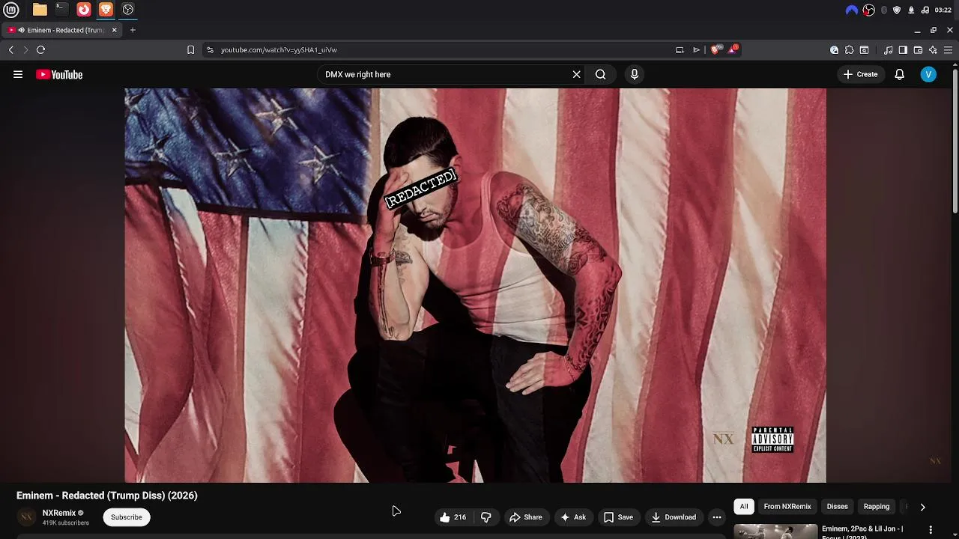Open Brave Shields lion icon
The image size is (959, 539).
(x=715, y=50)
